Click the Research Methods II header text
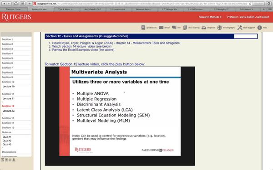Image resolution: width=273 pixels, height=170 pixels. [x=210, y=17]
